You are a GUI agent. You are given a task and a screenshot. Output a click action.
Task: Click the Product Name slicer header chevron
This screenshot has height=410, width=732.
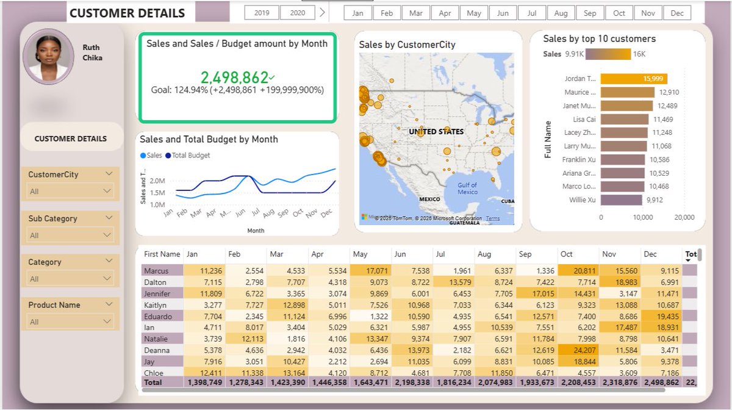[x=109, y=305]
